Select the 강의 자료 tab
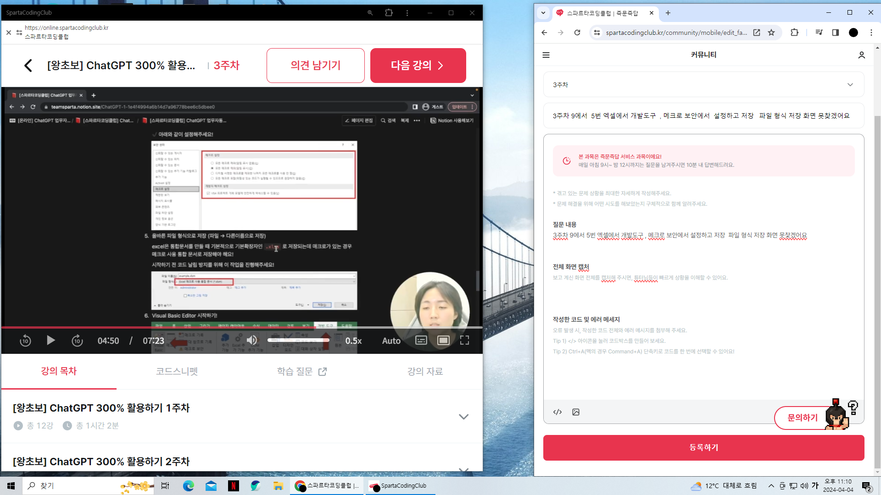The width and height of the screenshot is (881, 495). point(425,371)
